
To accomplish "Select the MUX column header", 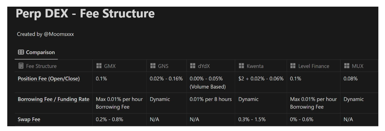I will [359, 66].
